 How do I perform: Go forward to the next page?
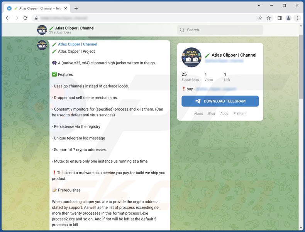17,18
